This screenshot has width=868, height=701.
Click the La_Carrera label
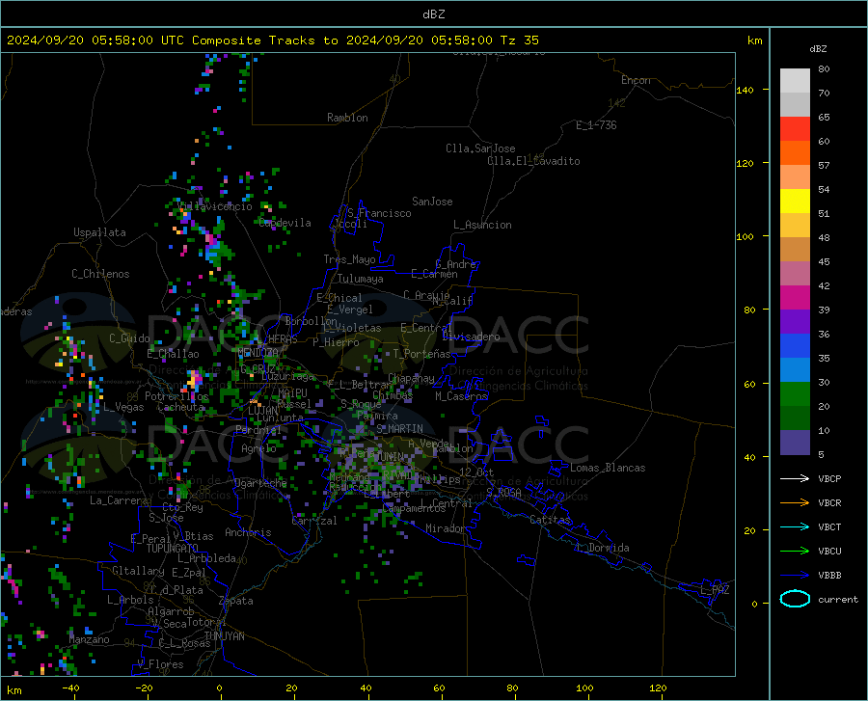[119, 500]
